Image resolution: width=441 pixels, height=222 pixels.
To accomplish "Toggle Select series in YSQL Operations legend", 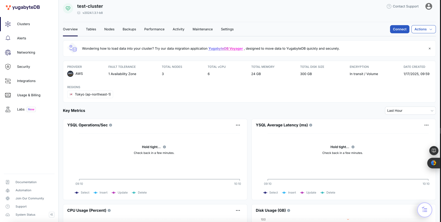I will coord(82,193).
